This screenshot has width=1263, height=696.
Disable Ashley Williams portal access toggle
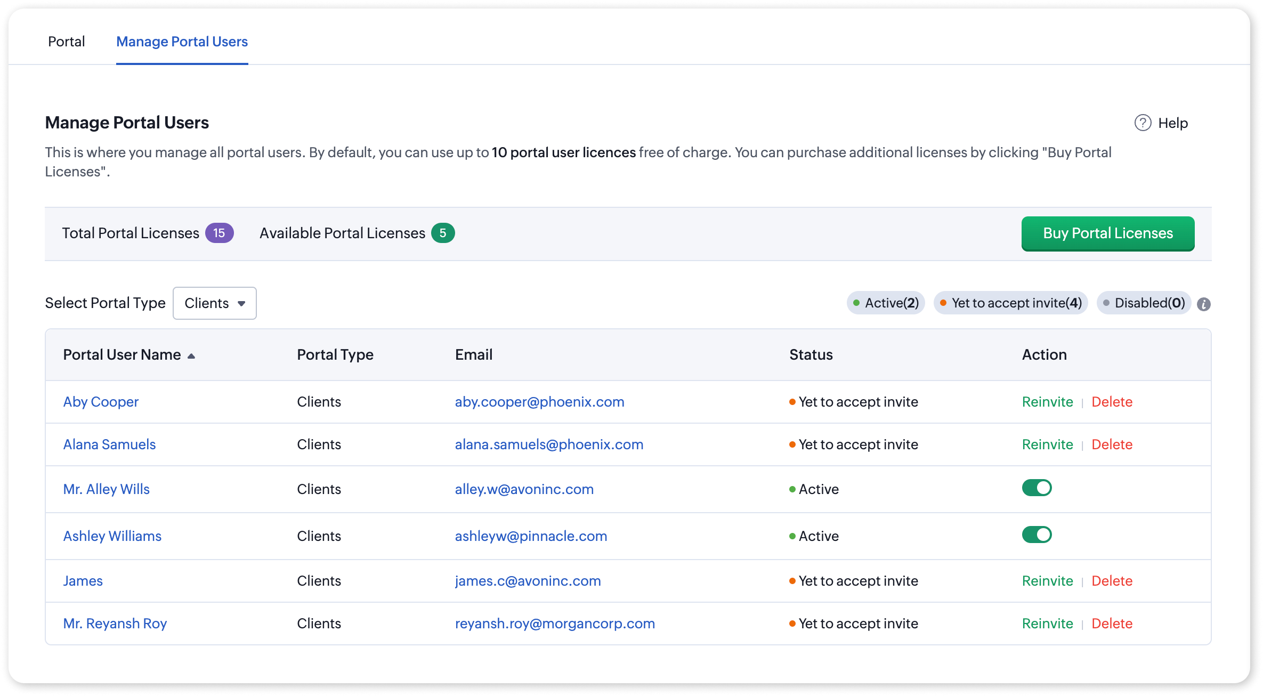click(x=1037, y=535)
